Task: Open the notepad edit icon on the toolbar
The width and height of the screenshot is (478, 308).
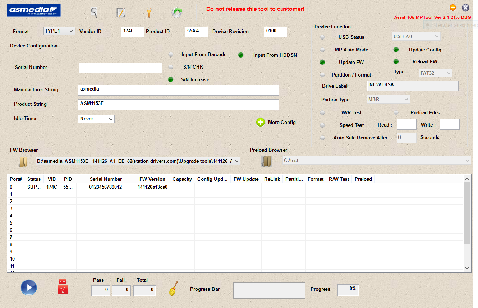Action: point(121,12)
